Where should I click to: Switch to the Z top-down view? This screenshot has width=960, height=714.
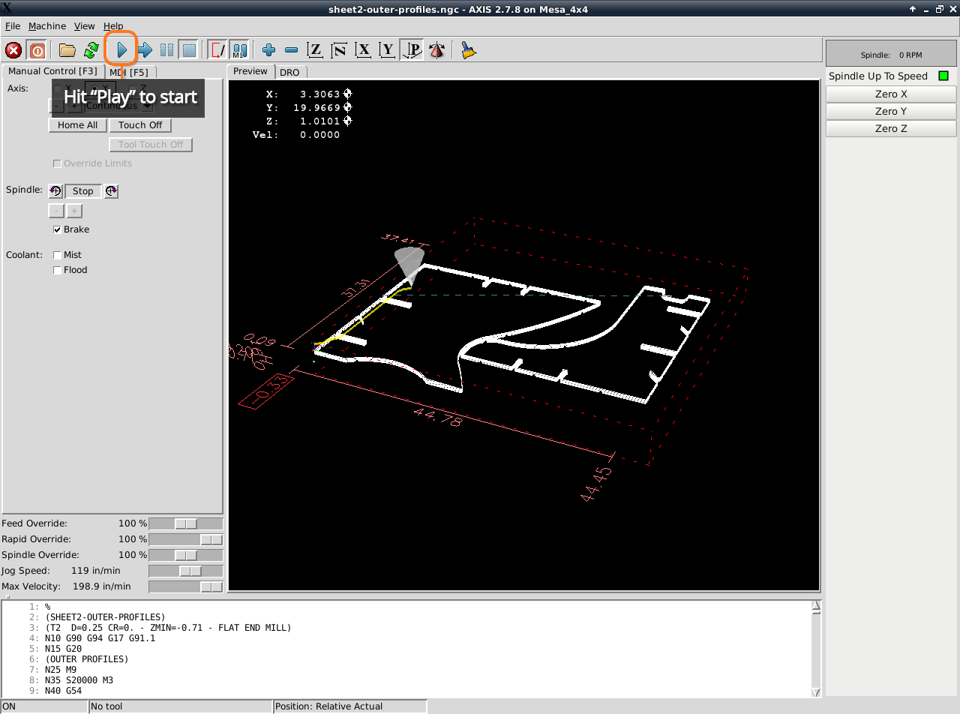pyautogui.click(x=316, y=50)
